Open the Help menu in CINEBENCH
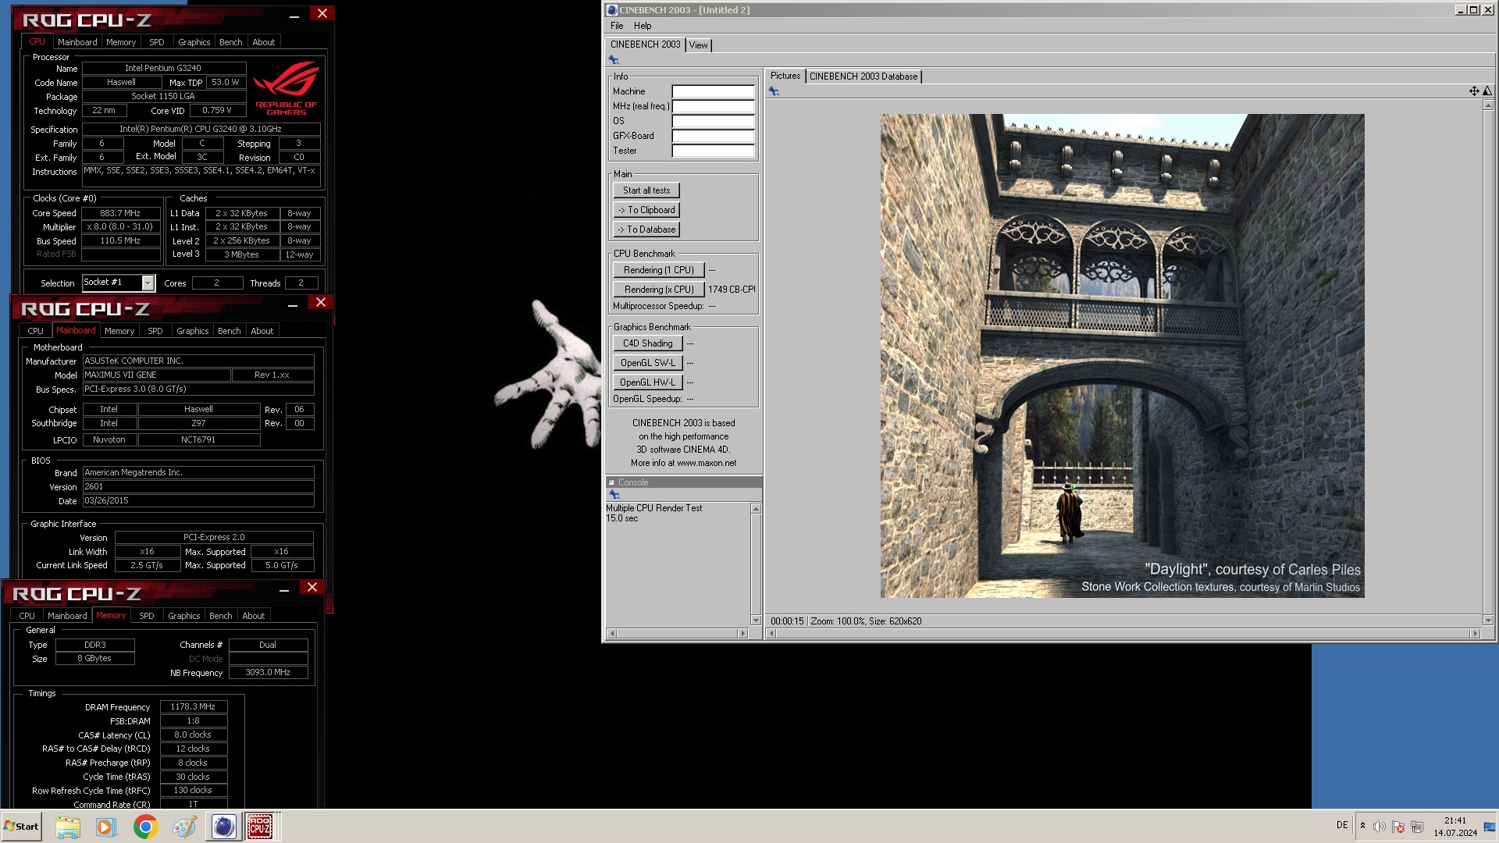This screenshot has height=843, width=1499. (643, 26)
